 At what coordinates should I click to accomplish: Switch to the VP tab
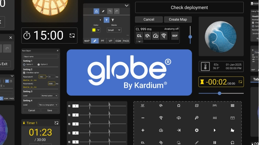pyautogui.click(x=110, y=41)
